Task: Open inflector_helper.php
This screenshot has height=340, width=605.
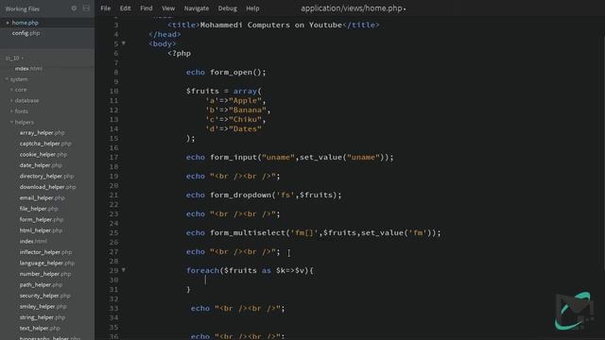Action: (x=45, y=252)
